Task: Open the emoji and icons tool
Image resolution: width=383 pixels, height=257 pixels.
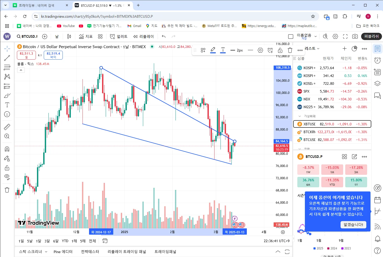Action: [x=7, y=114]
